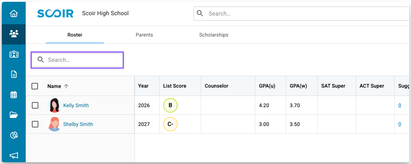Open the Calendar icon in sidebar
The image size is (411, 164).
click(x=14, y=95)
